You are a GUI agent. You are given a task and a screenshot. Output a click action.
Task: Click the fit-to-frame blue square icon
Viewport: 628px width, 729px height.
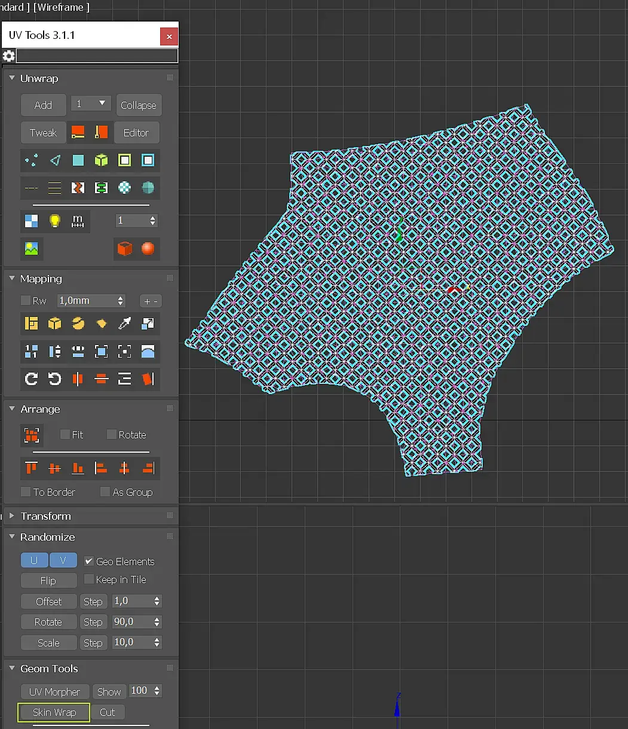tap(102, 351)
